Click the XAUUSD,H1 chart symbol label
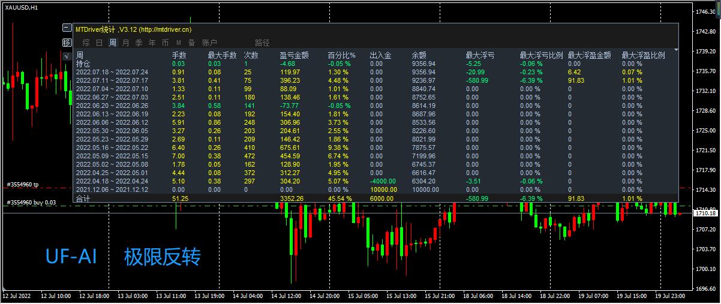The image size is (721, 304). 21,7
